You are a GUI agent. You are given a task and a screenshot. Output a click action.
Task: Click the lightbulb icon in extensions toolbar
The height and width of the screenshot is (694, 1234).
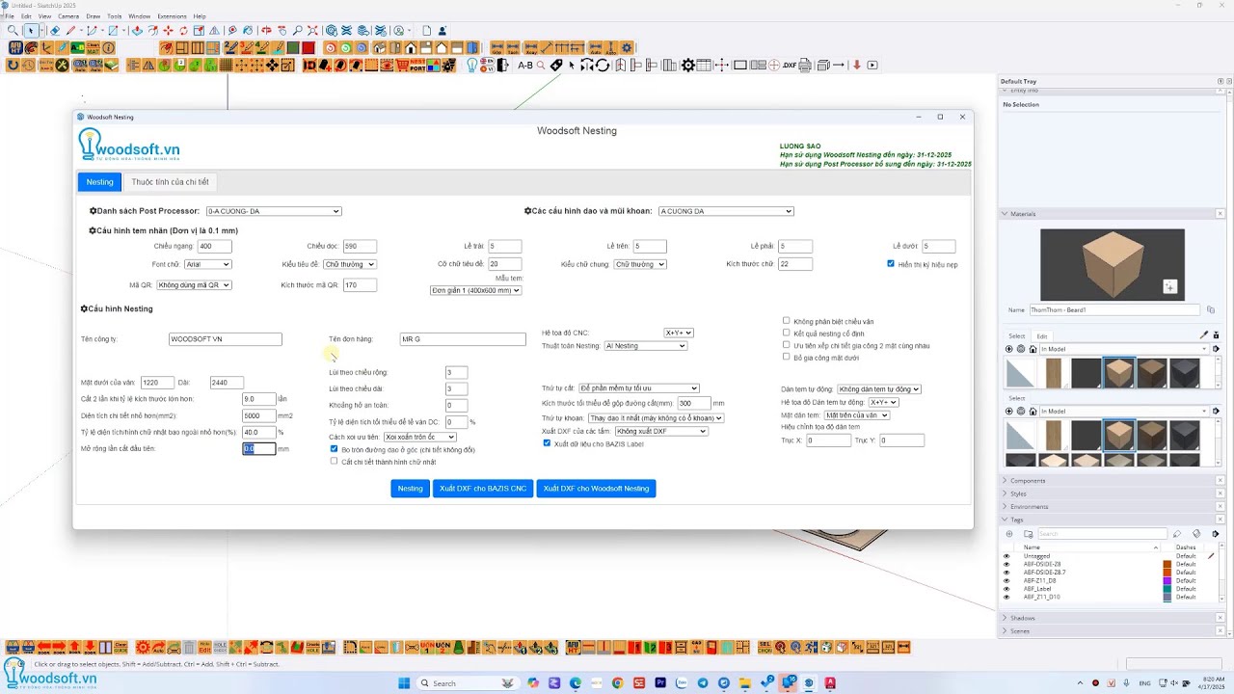click(472, 65)
